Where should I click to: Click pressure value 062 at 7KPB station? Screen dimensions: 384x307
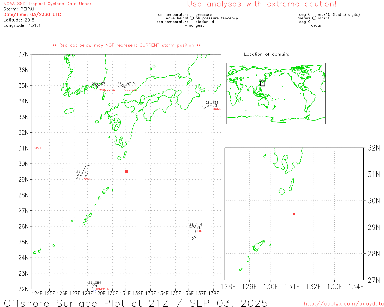(85, 173)
